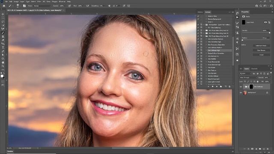Toggle the checkmark for Skin Softness High action
The height and width of the screenshot is (154, 274).
(198, 50)
